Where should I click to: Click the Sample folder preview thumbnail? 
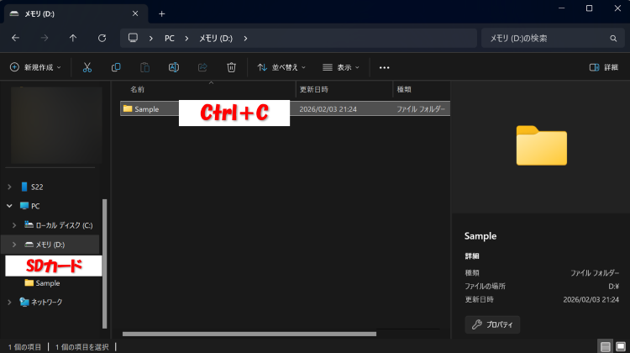(541, 145)
